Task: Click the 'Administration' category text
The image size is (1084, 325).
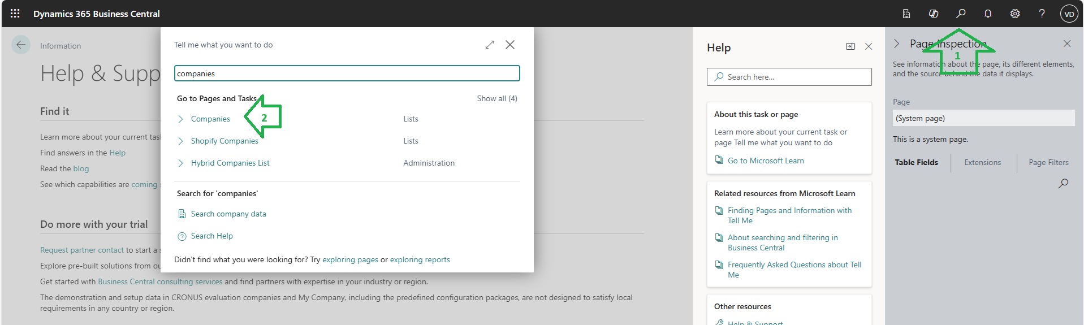Action: 429,163
